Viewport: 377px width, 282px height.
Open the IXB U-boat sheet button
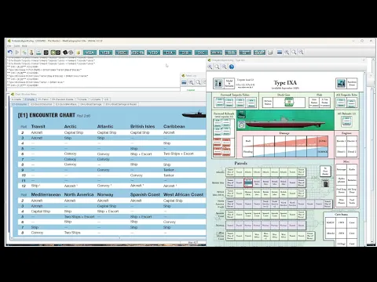click(185, 52)
